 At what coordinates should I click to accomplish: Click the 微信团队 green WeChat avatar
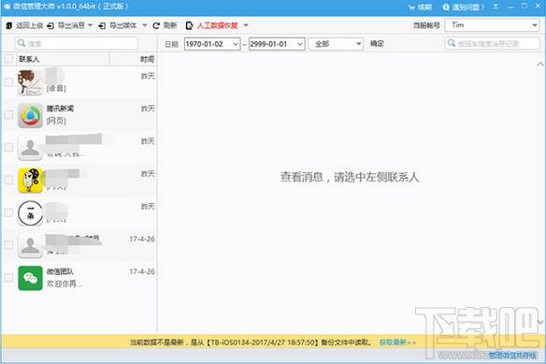pos(30,278)
